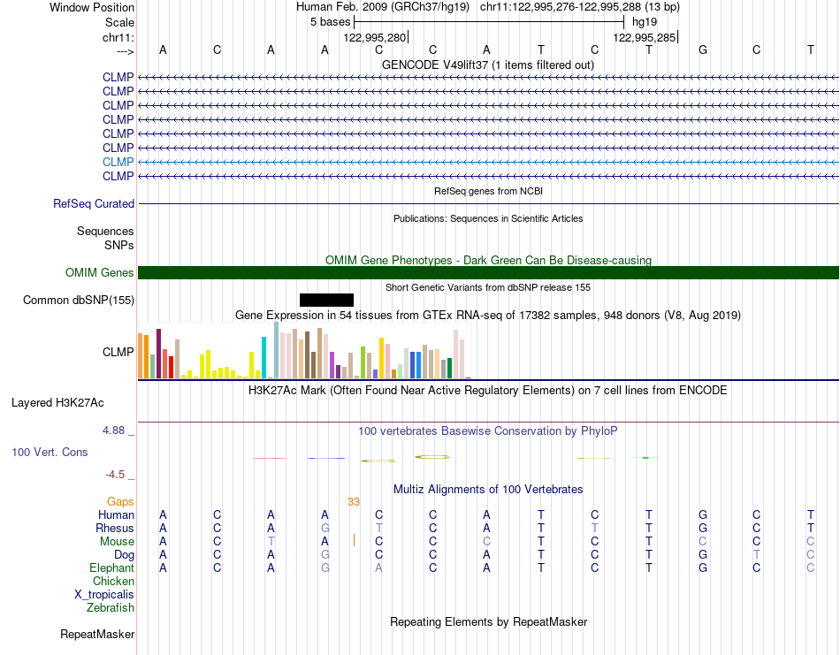Select the Scale track label
840x655 pixels.
click(x=119, y=22)
